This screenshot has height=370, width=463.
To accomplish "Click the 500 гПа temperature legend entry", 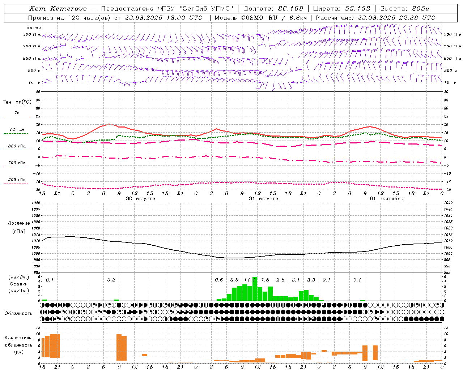I will pyautogui.click(x=17, y=180).
